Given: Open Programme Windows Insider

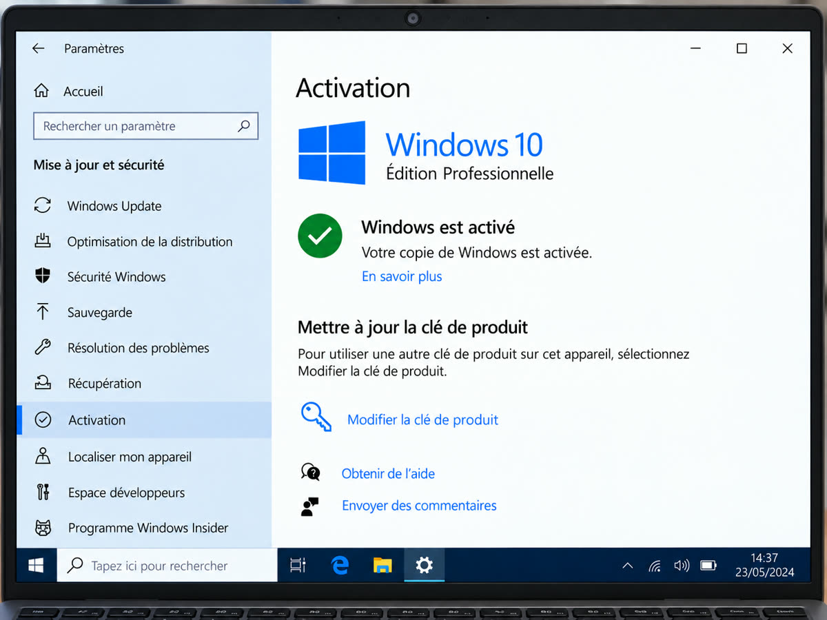Looking at the screenshot, I should tap(148, 528).
